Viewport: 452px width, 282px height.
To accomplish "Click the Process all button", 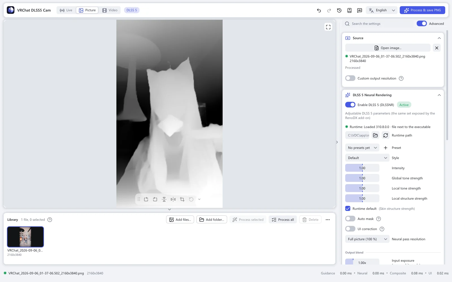I will (x=283, y=220).
